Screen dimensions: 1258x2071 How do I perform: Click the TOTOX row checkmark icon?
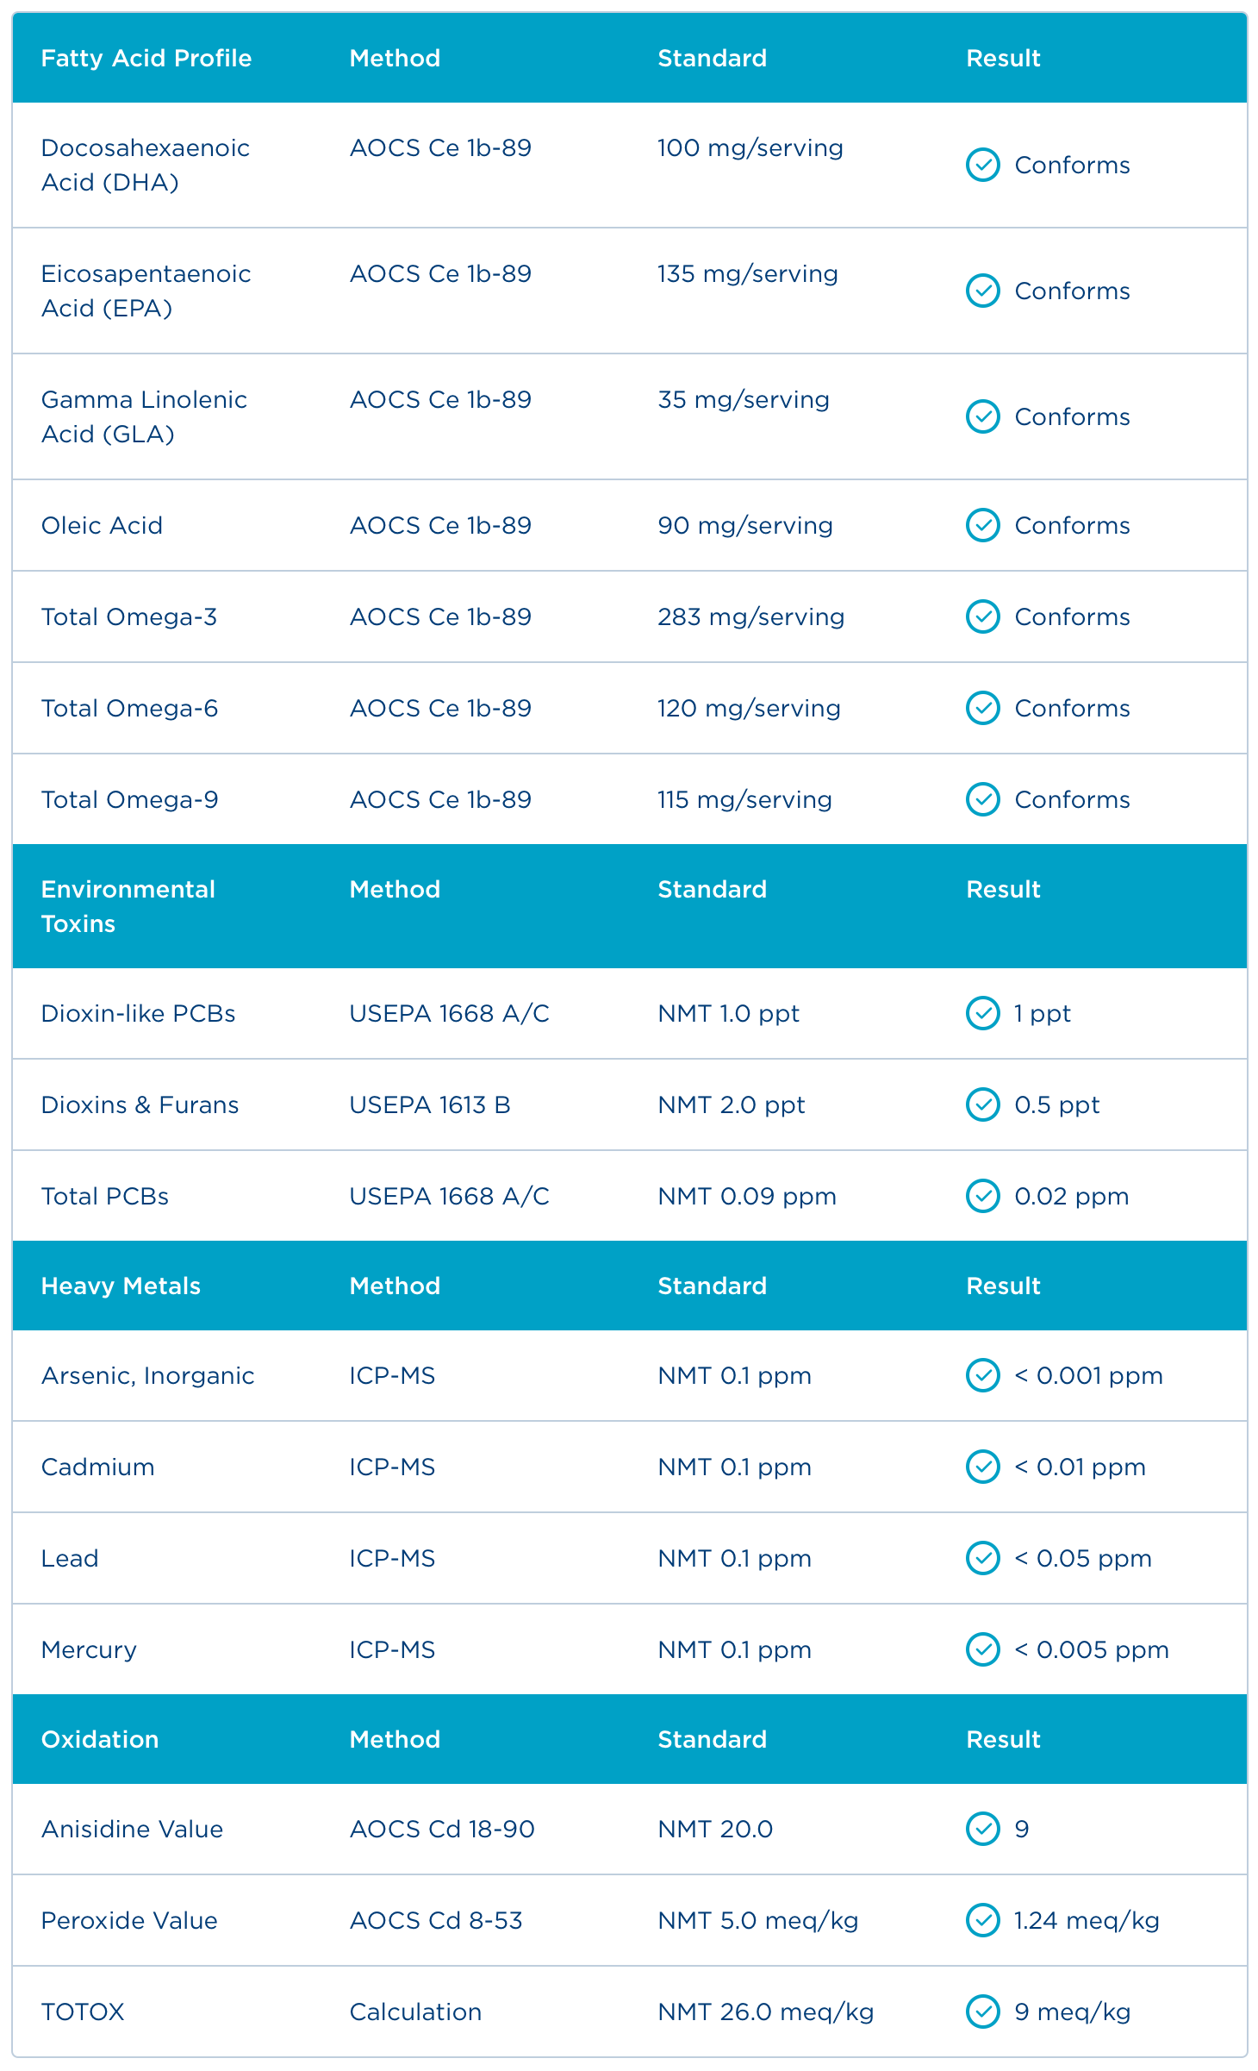(982, 2012)
